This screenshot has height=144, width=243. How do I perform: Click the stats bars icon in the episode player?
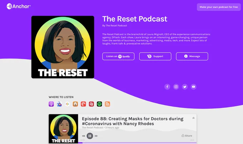(x=193, y=118)
